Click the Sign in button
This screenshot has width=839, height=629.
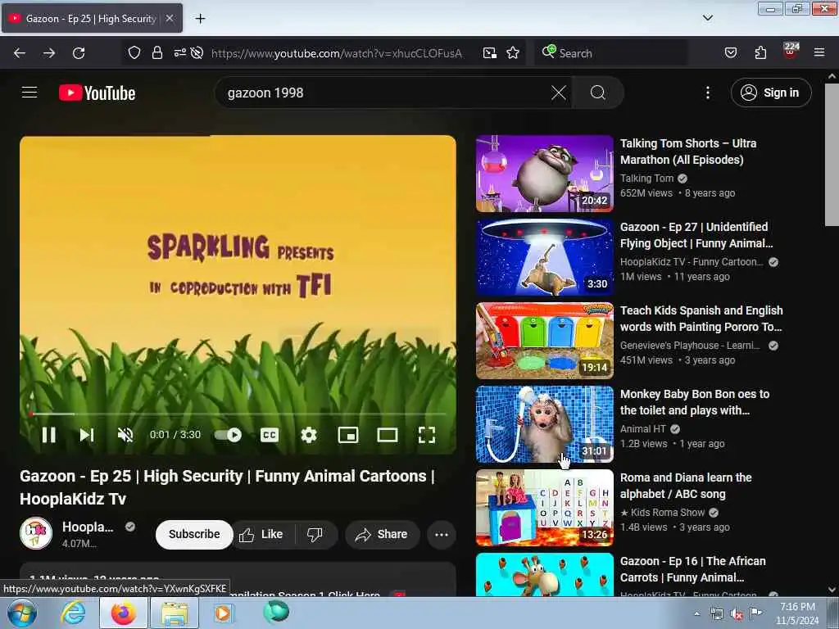pos(771,93)
